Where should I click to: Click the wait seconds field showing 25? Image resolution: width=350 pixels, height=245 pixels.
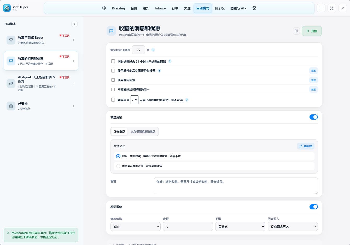coord(138,50)
